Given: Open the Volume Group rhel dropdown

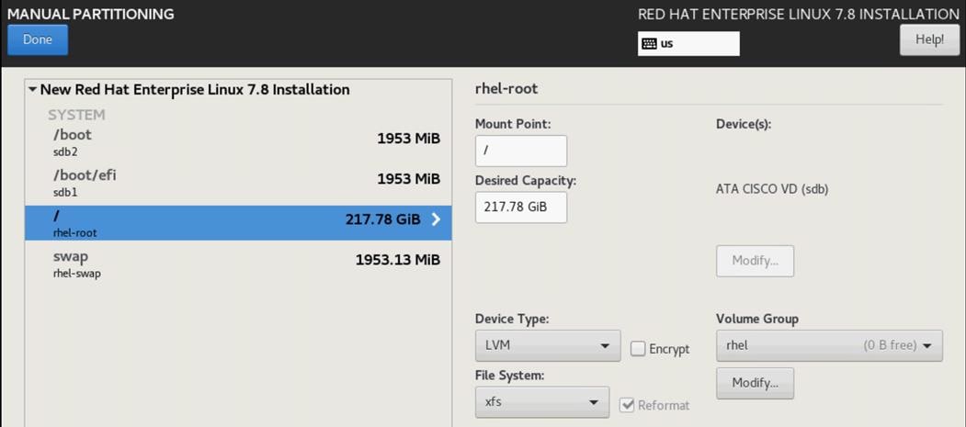Looking at the screenshot, I should pyautogui.click(x=829, y=346).
